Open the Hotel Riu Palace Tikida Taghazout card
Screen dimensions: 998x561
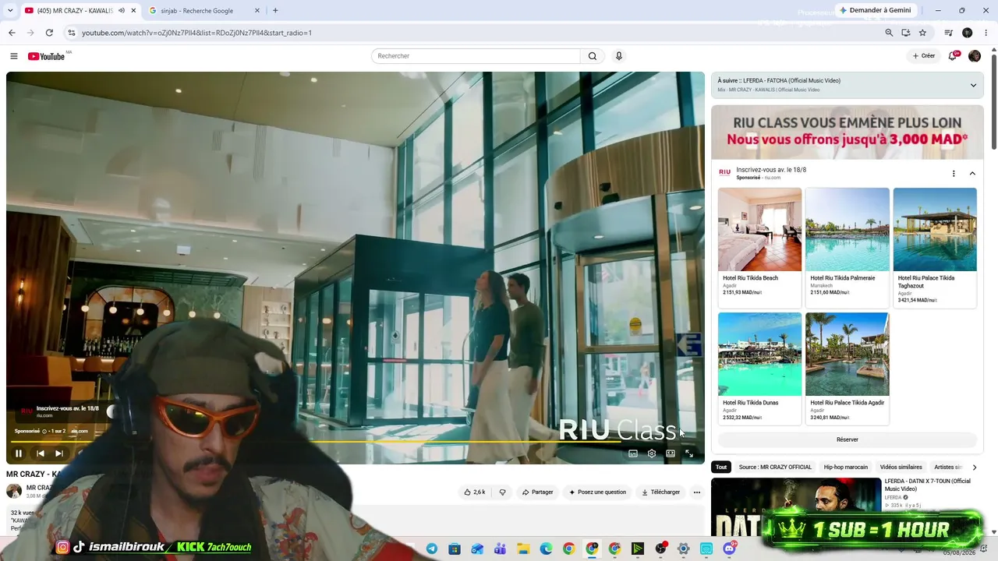935,248
